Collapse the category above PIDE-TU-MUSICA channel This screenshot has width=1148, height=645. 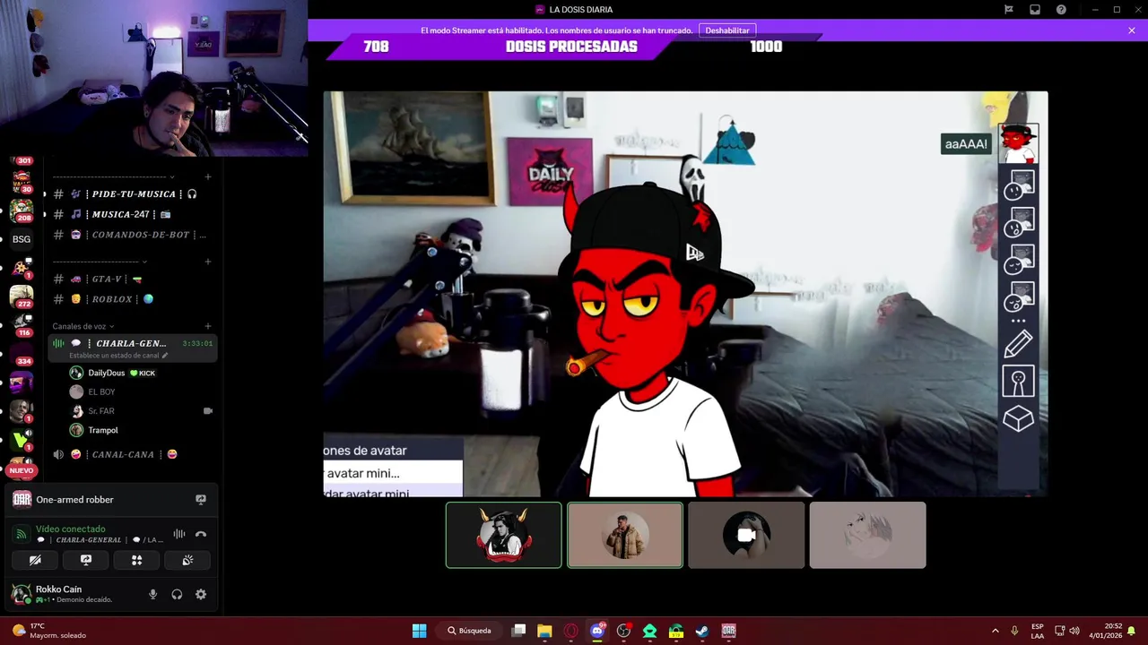[x=114, y=176]
